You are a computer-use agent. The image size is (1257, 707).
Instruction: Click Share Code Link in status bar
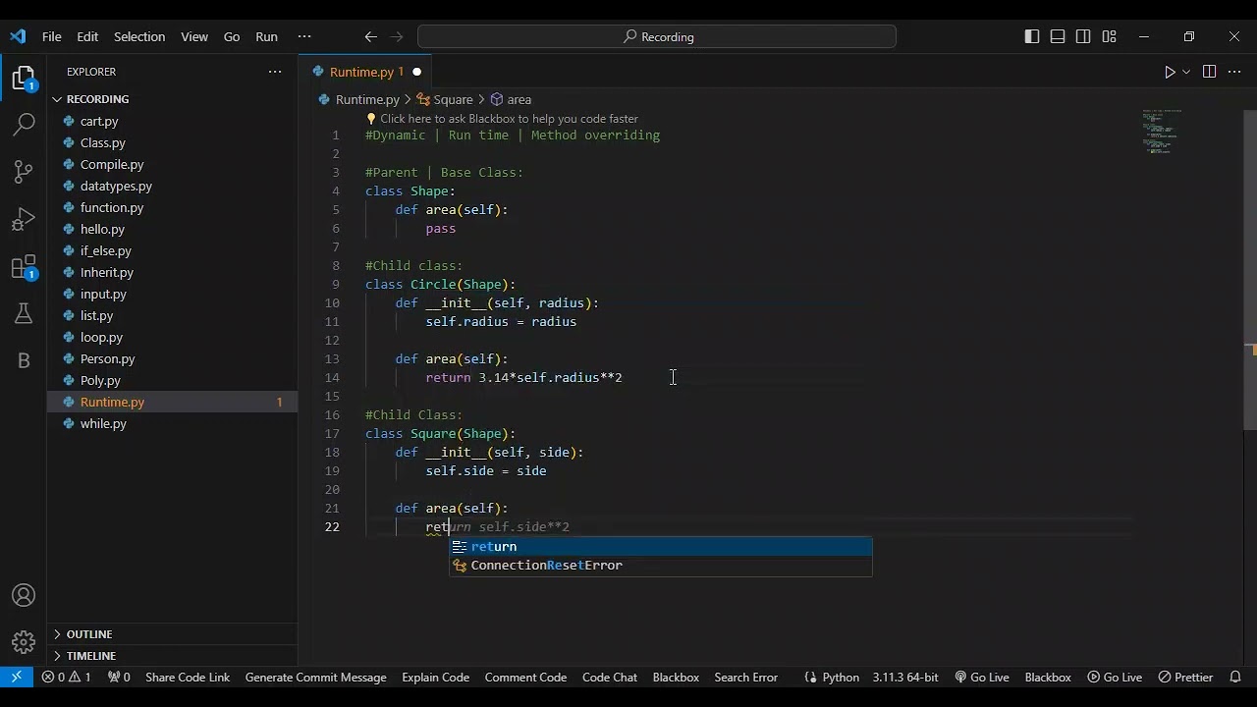click(188, 677)
